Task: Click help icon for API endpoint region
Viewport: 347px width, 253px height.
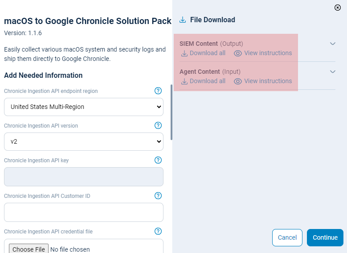Action: click(158, 91)
